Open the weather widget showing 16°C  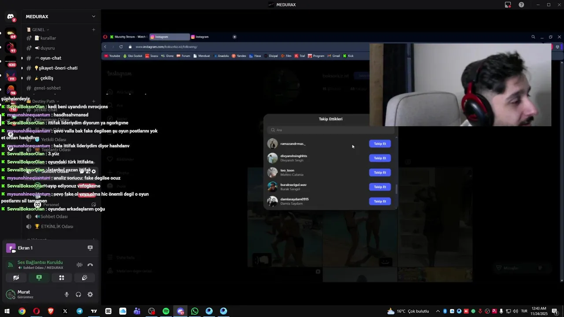click(408, 311)
